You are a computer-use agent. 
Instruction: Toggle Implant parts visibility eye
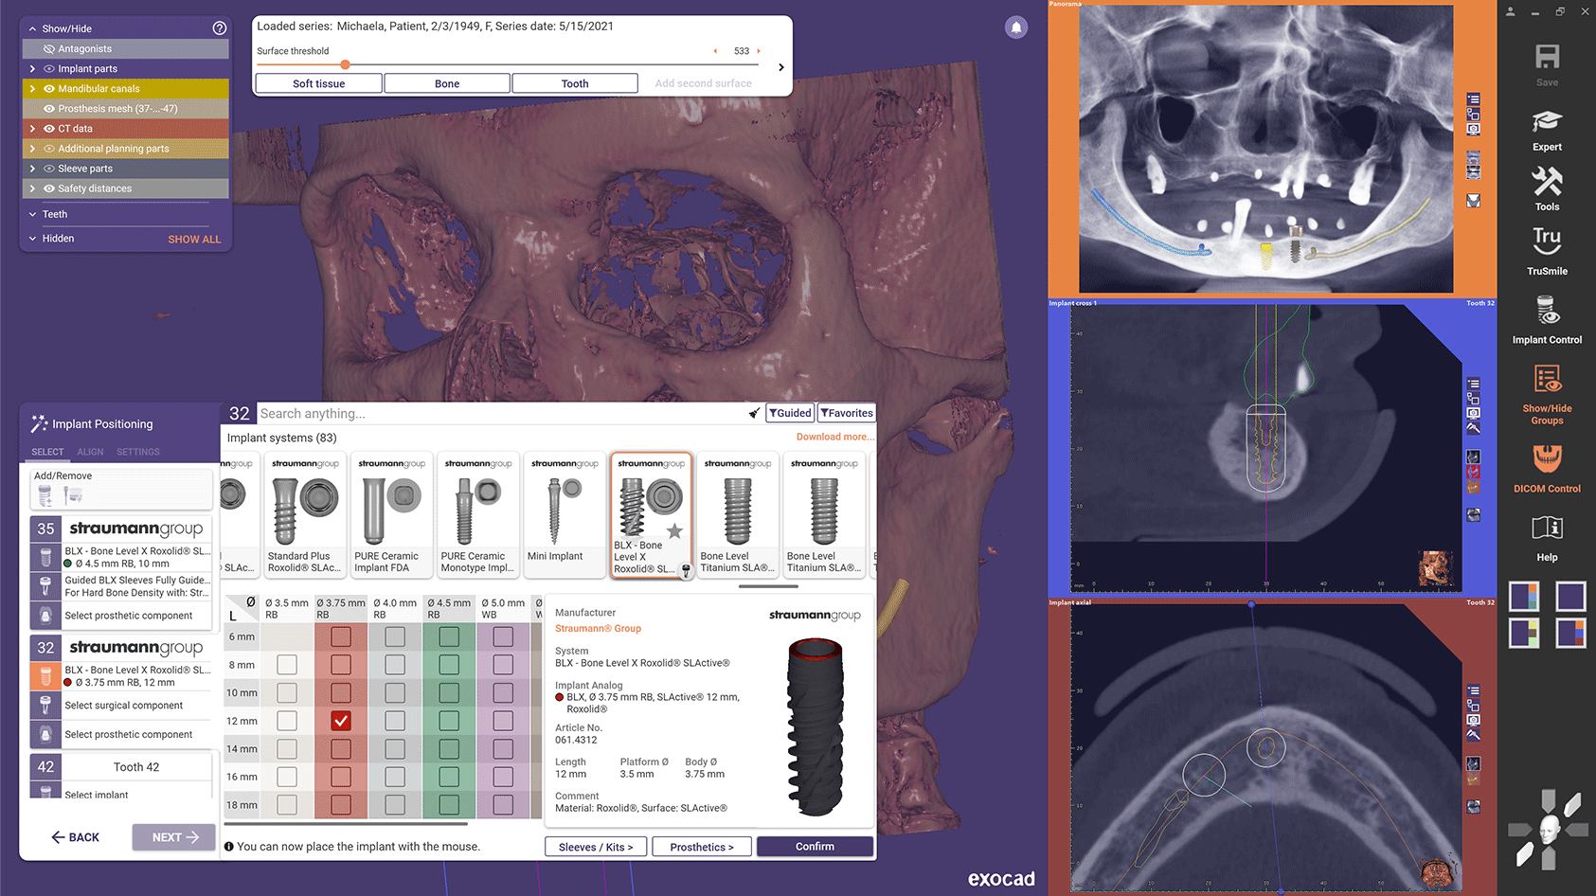(49, 69)
